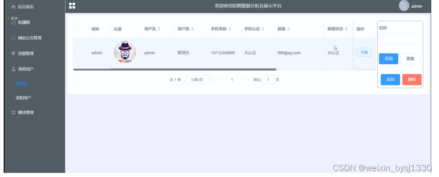This screenshot has width=439, height=177.
Task: Click phone number 13712349999 cell
Action: click(x=222, y=53)
